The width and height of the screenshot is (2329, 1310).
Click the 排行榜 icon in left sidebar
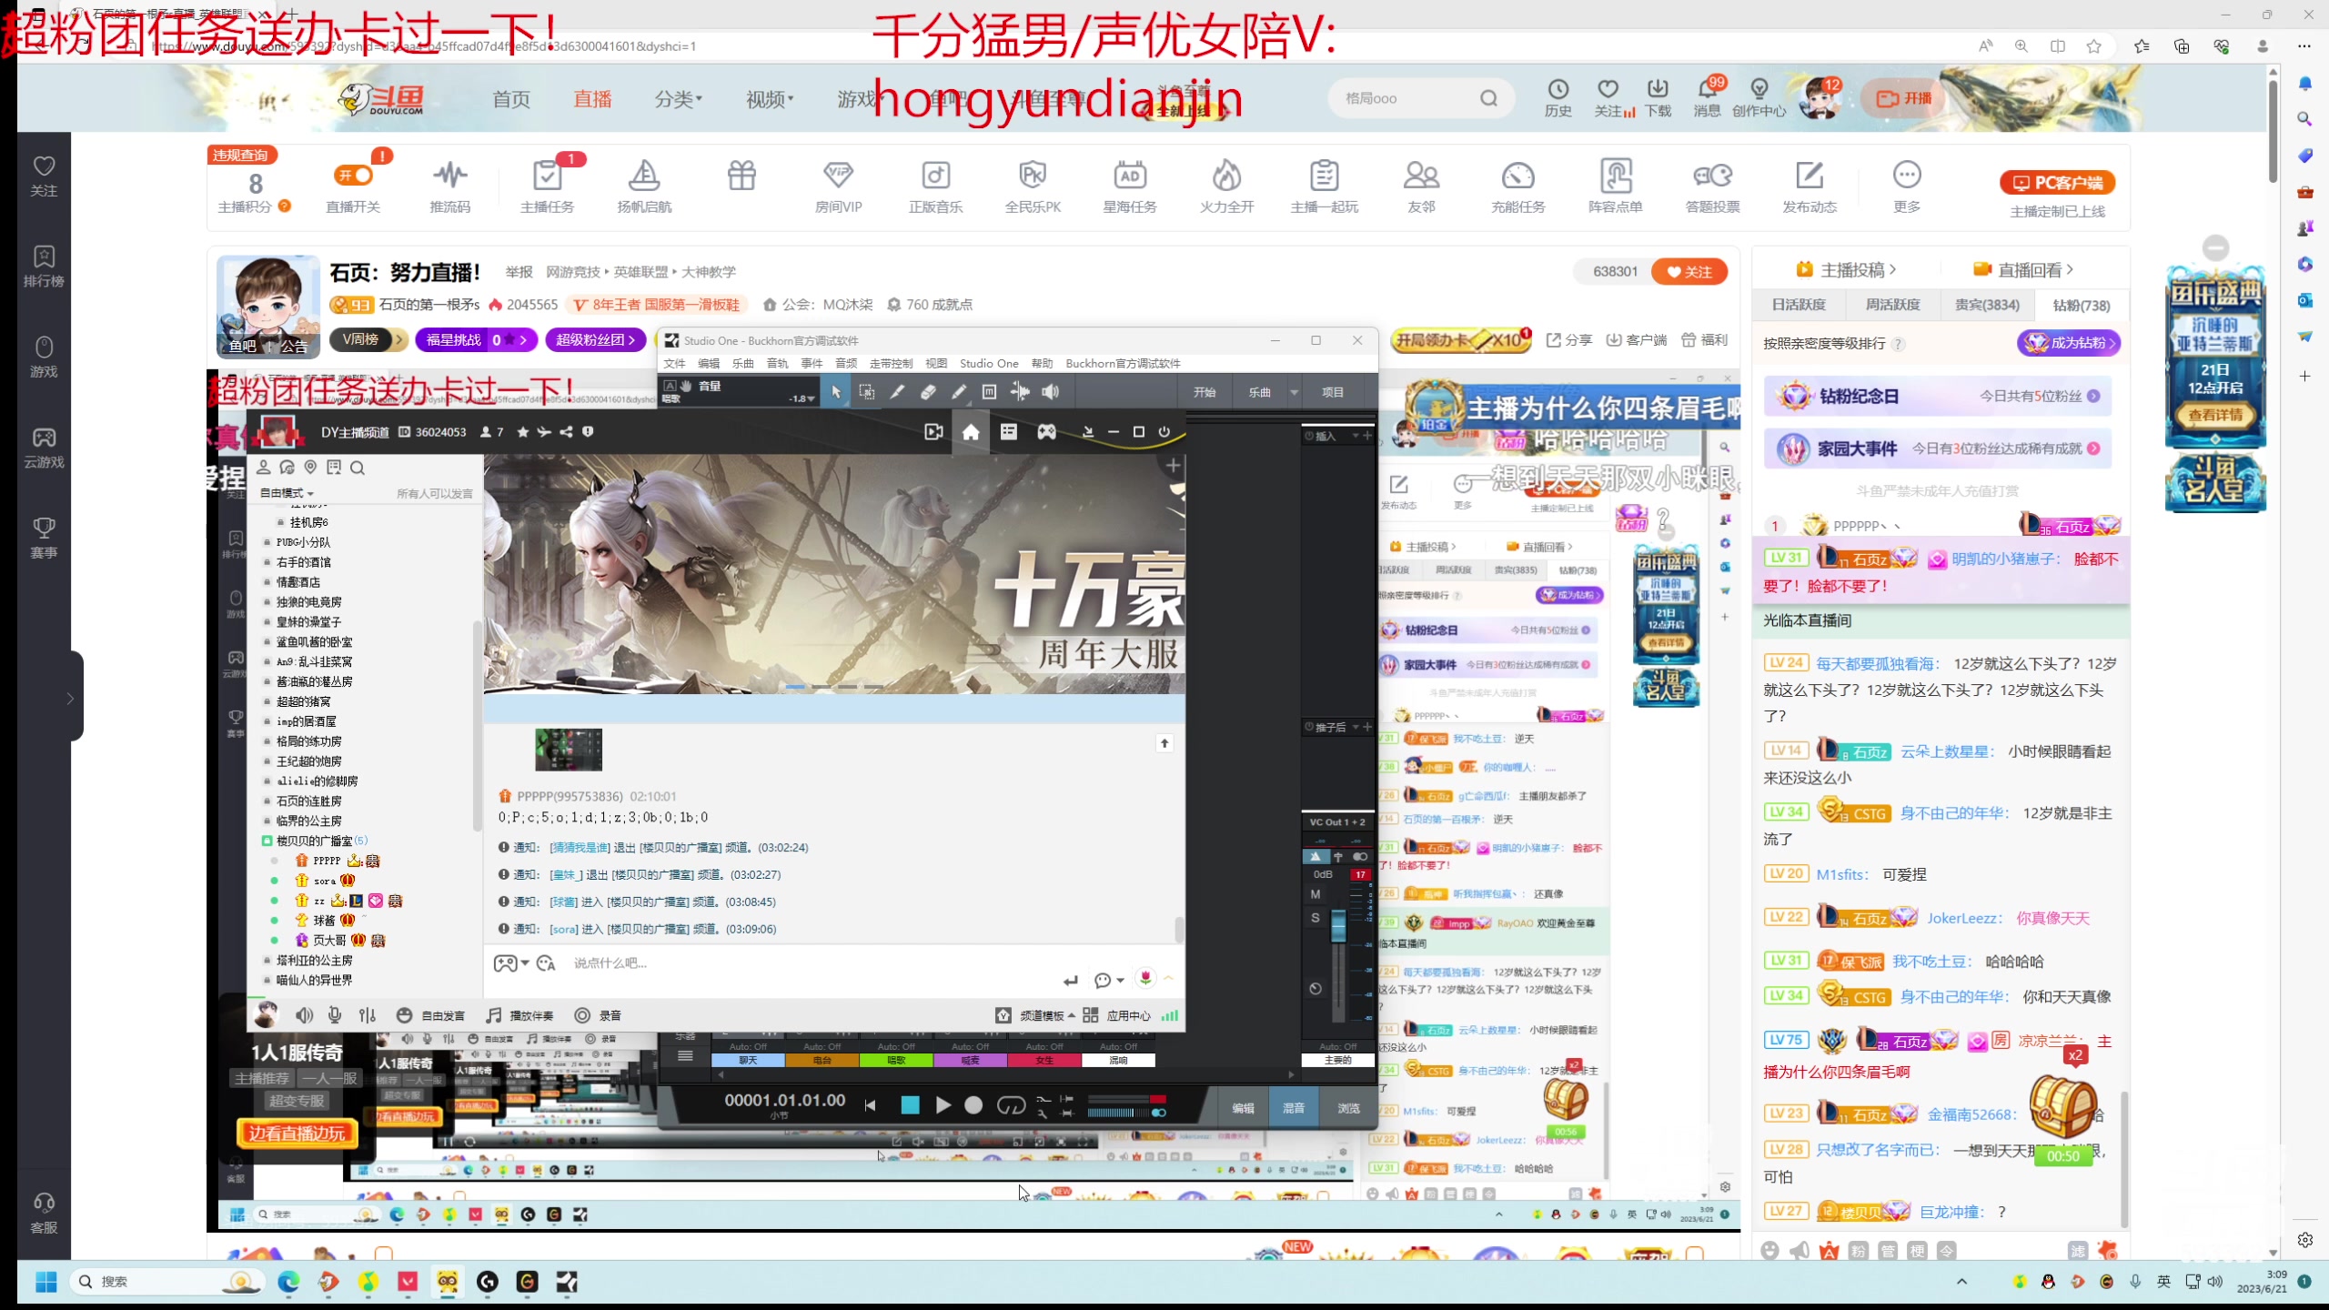[x=44, y=267]
